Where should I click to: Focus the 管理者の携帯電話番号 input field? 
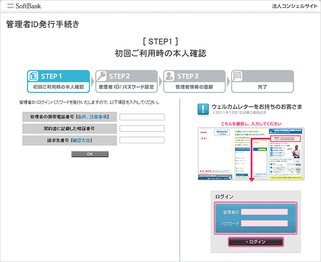coord(142,117)
